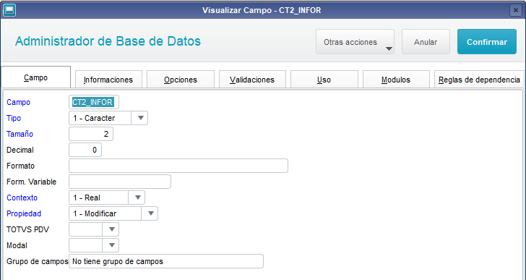This screenshot has height=280, width=526.
Task: Click the Grupo de campos field
Action: click(x=166, y=261)
